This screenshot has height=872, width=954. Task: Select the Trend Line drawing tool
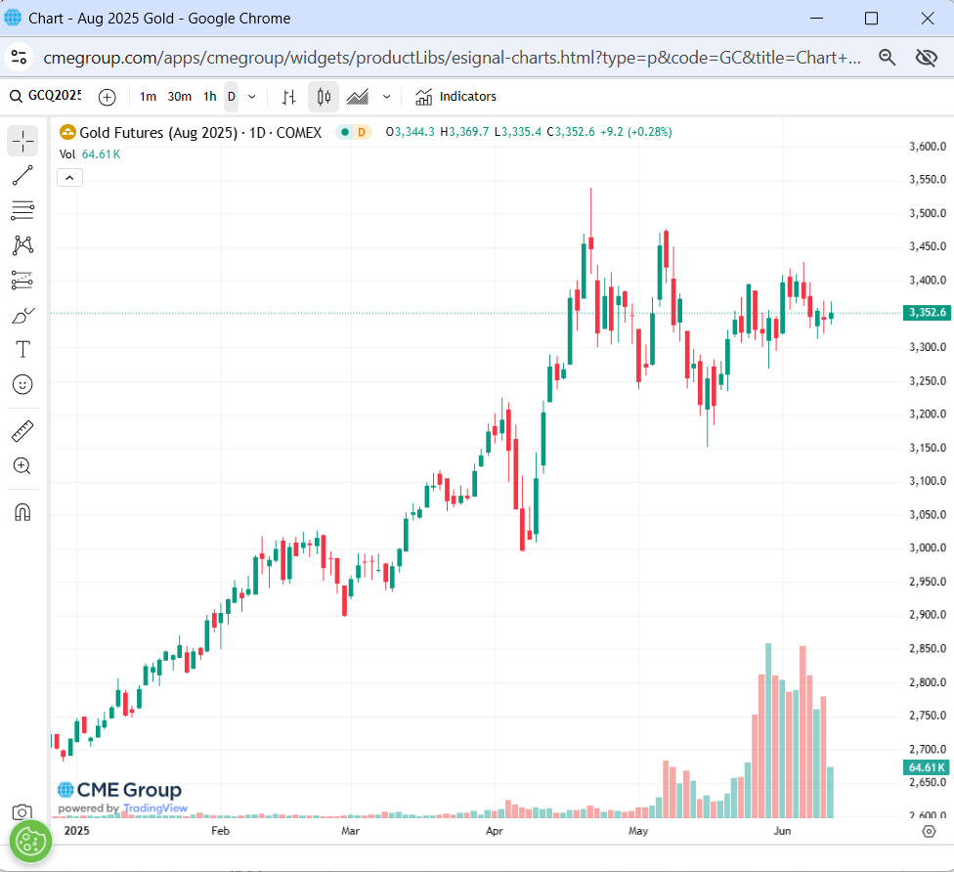click(x=22, y=176)
